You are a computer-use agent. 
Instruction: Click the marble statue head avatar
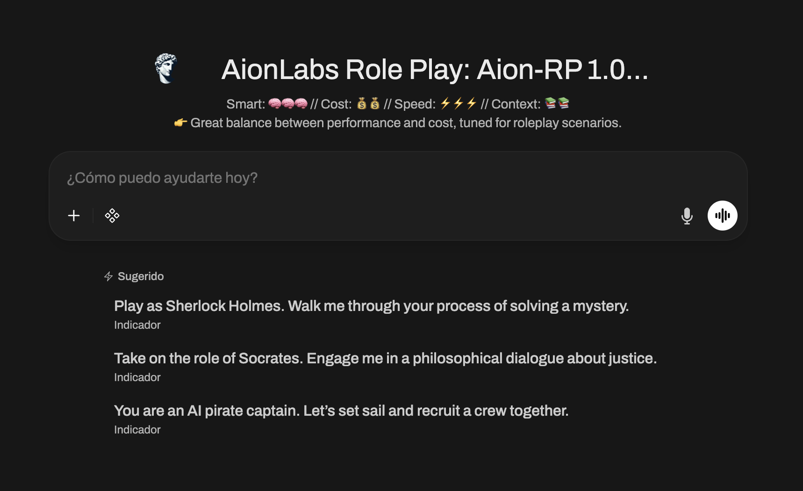coord(166,69)
